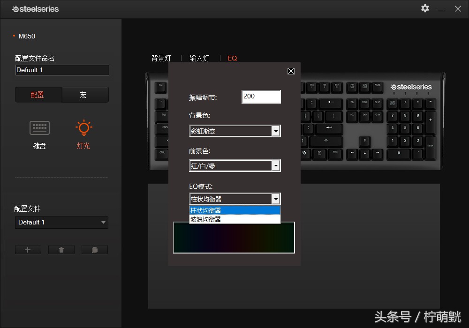Select the 配置 tab

[x=38, y=94]
